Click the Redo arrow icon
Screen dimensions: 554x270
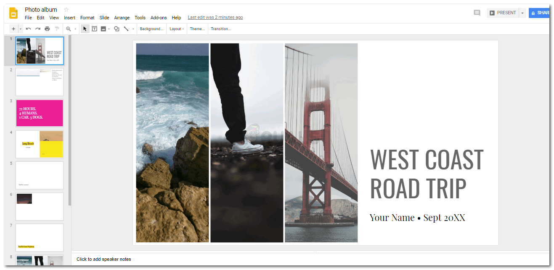(x=38, y=29)
